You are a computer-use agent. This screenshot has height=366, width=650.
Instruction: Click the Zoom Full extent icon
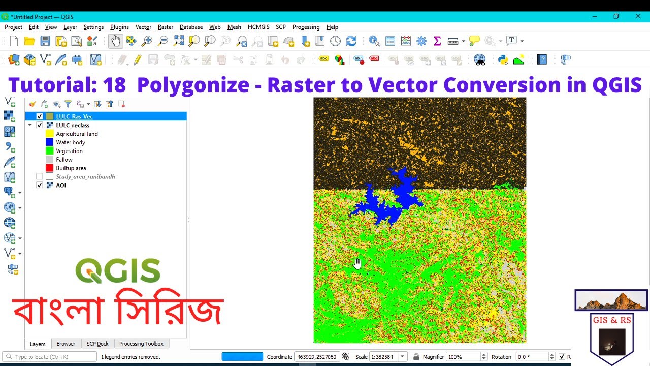pyautogui.click(x=179, y=41)
